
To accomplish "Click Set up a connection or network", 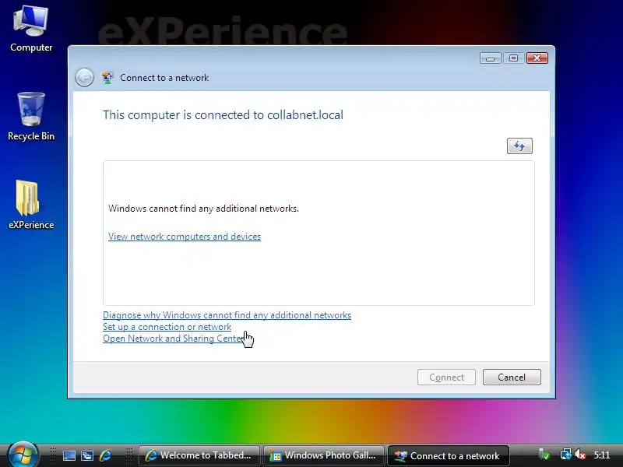I will click(x=167, y=327).
